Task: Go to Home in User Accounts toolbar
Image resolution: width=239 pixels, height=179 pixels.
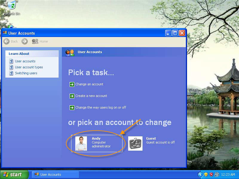Action: (40, 41)
